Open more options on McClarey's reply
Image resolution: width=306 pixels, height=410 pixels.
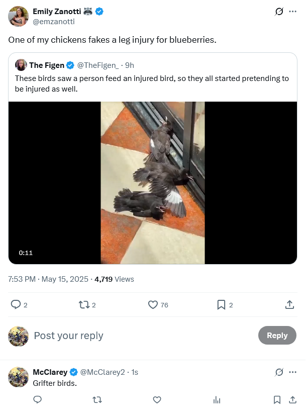tap(292, 372)
